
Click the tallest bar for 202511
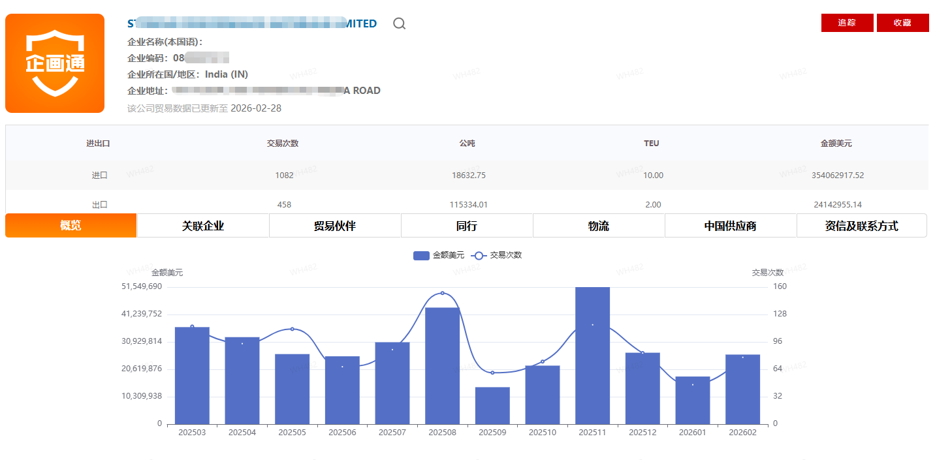(592, 356)
